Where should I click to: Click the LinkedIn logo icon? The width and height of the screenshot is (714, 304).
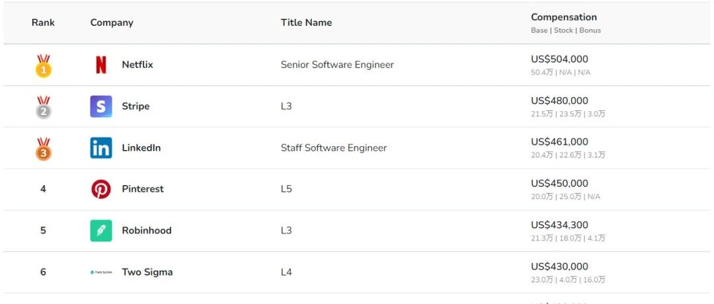click(x=101, y=148)
